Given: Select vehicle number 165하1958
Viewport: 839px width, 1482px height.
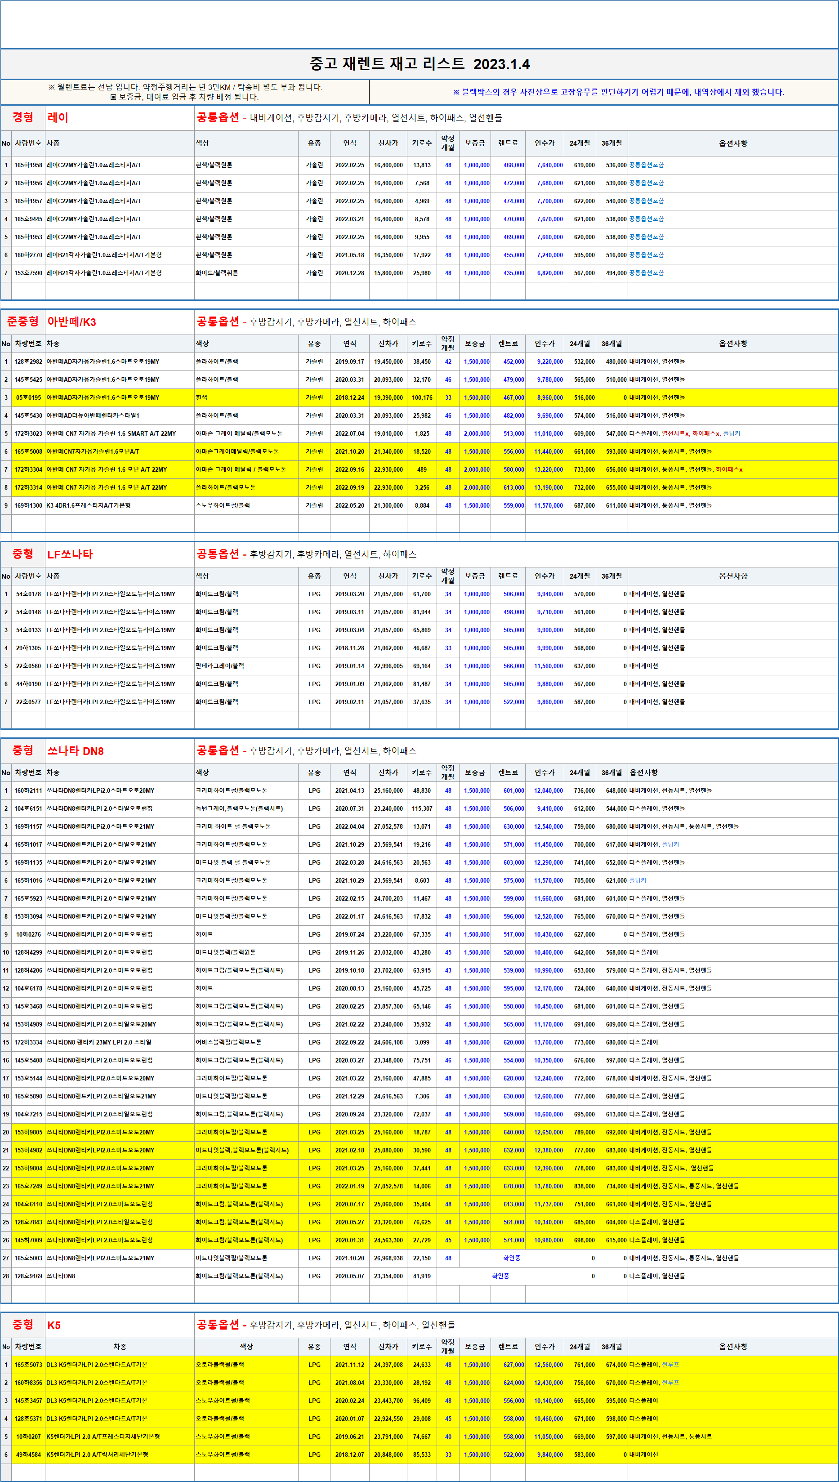Looking at the screenshot, I should pos(28,165).
